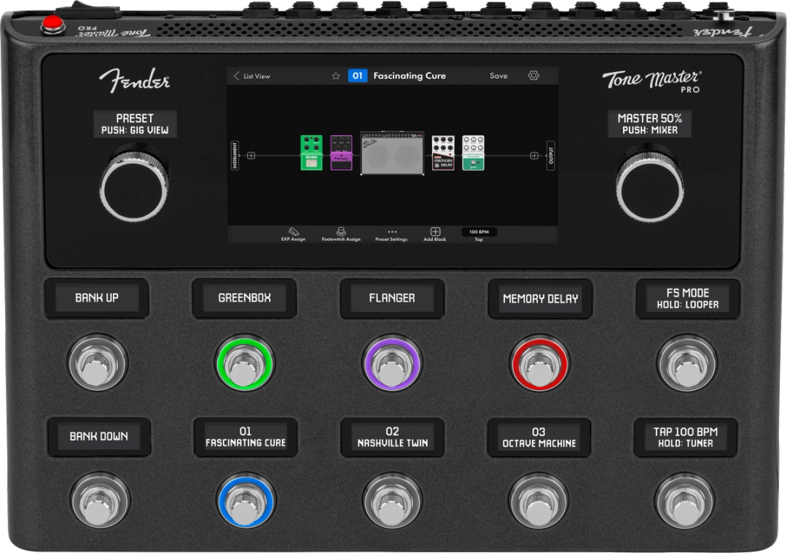Tap the FS Mode footswitch

[686, 362]
